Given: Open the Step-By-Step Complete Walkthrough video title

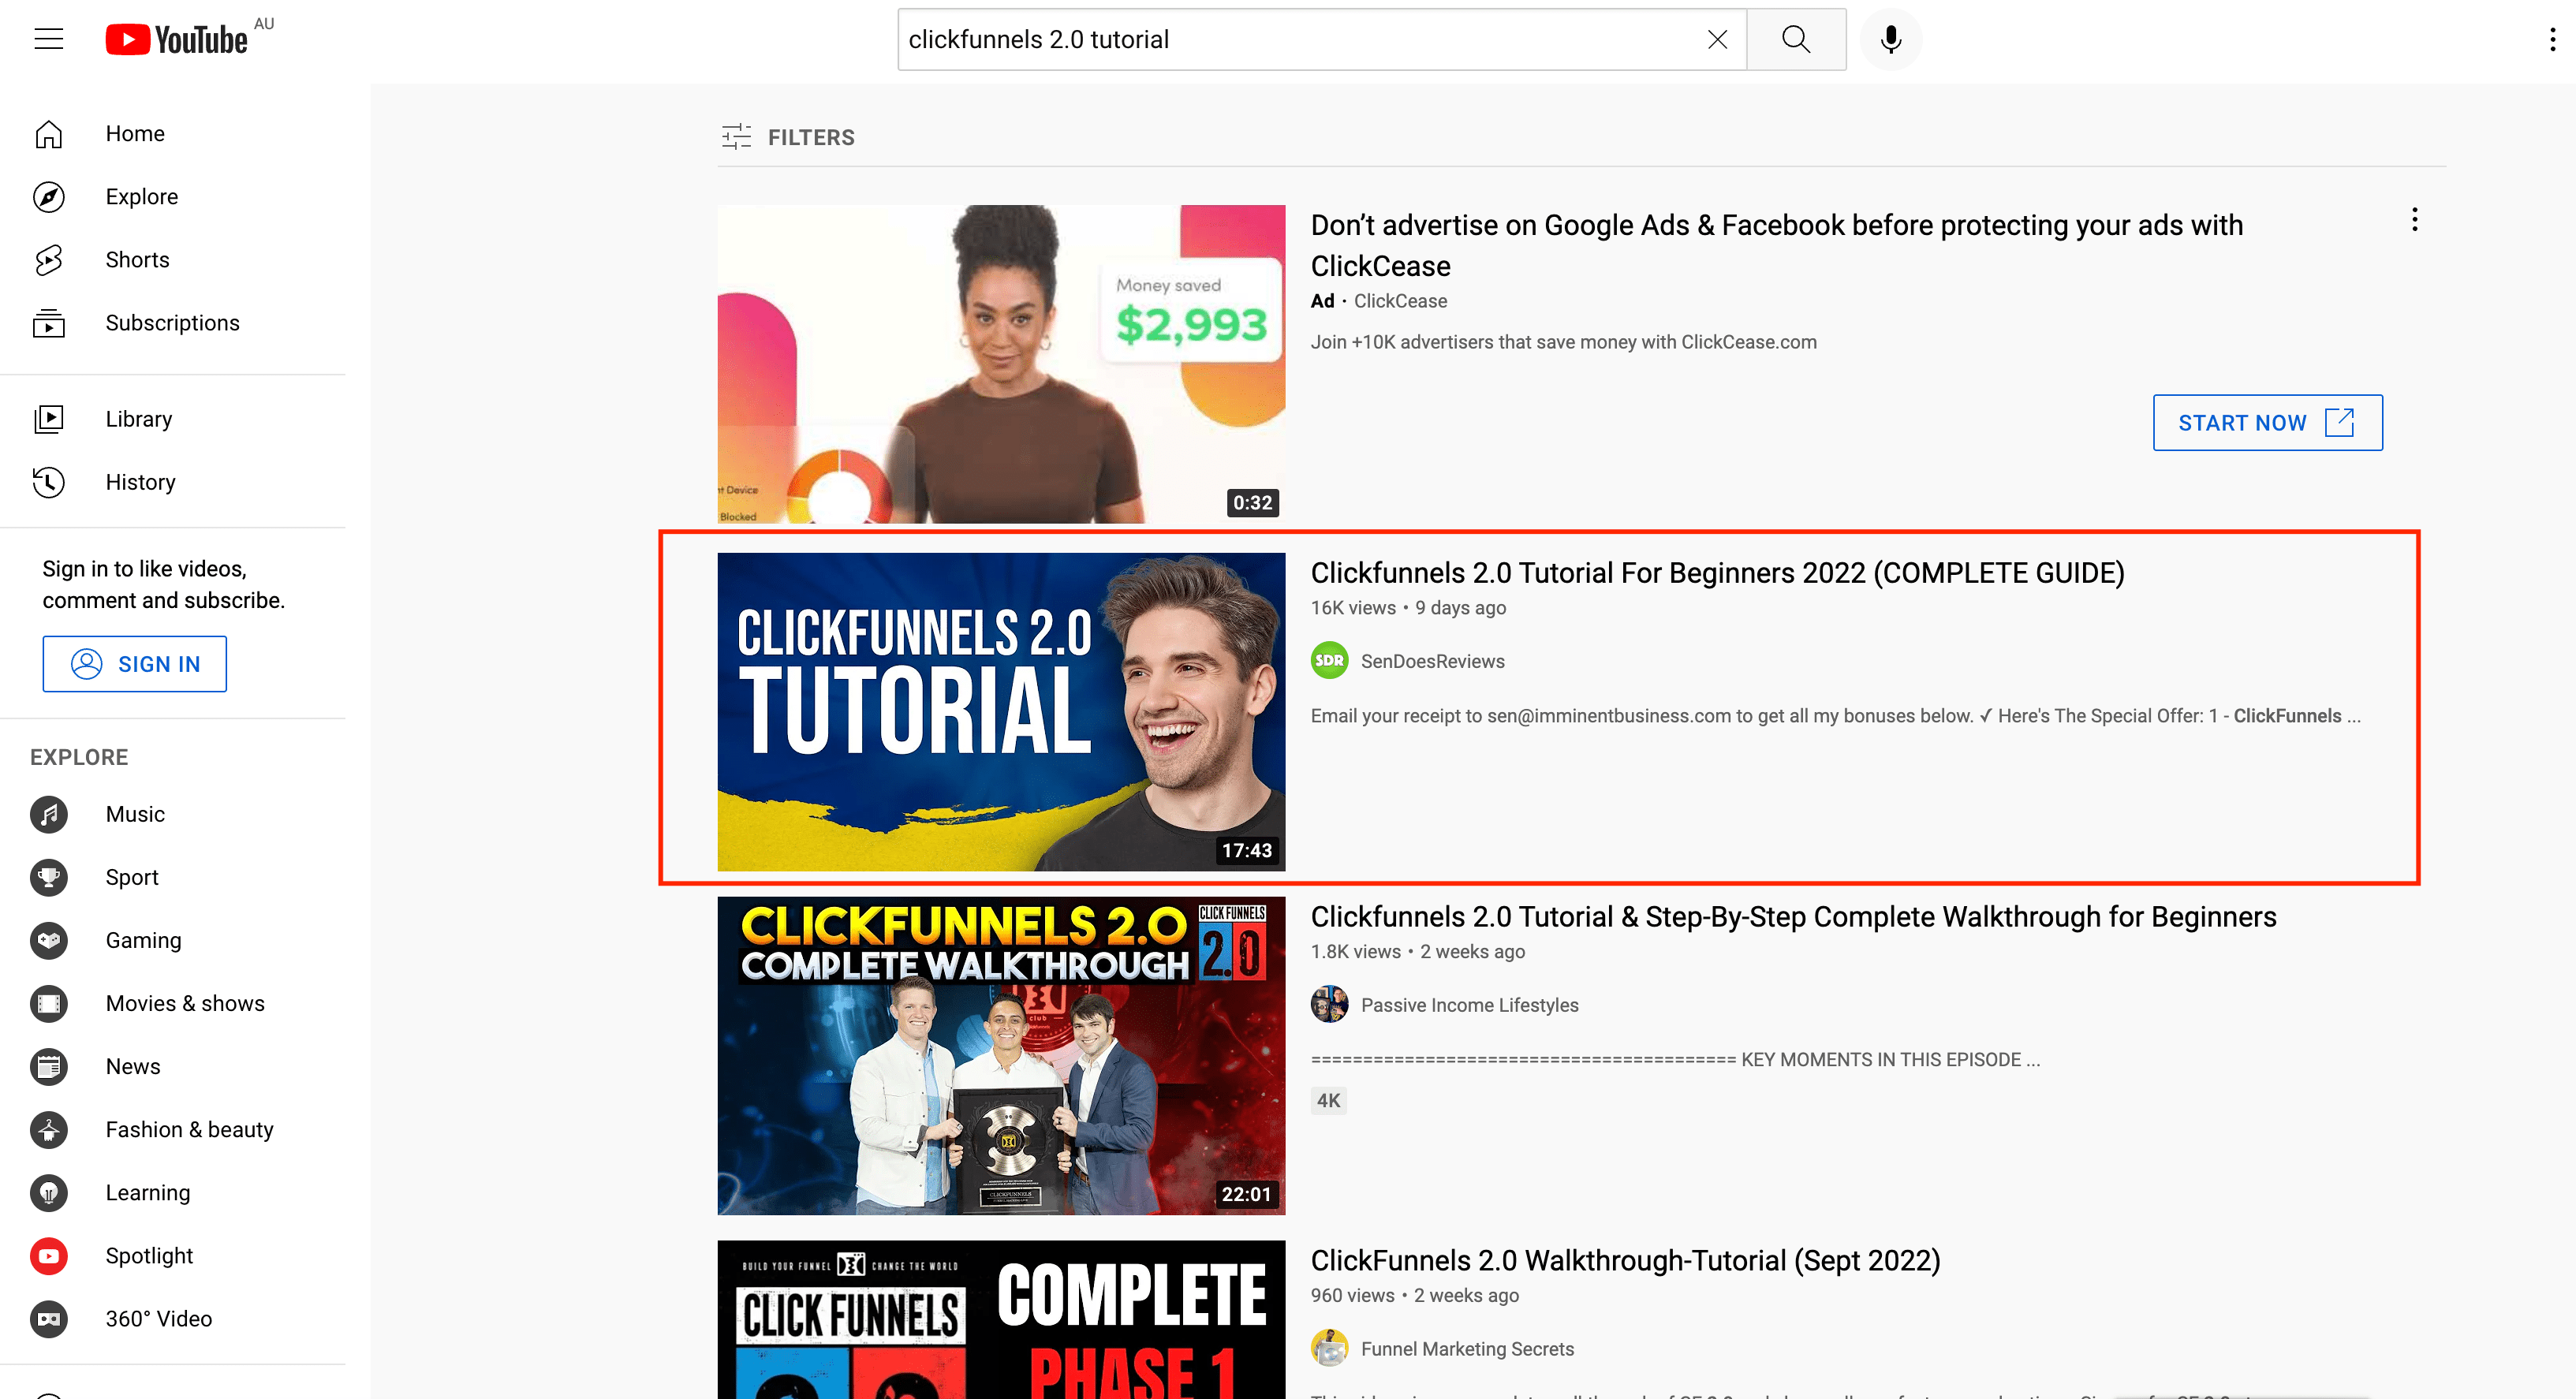Looking at the screenshot, I should (1793, 916).
